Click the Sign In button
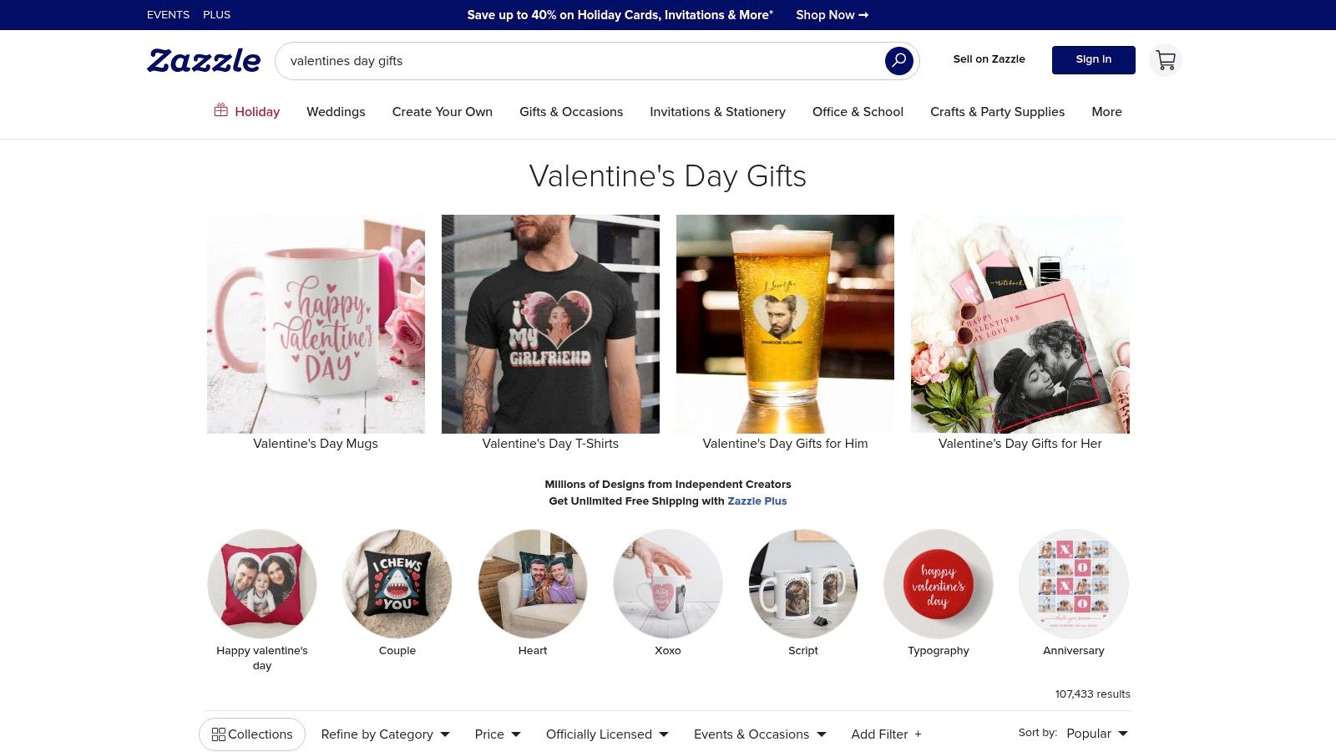Screen dimensions: 1336x752 click(x=1094, y=60)
